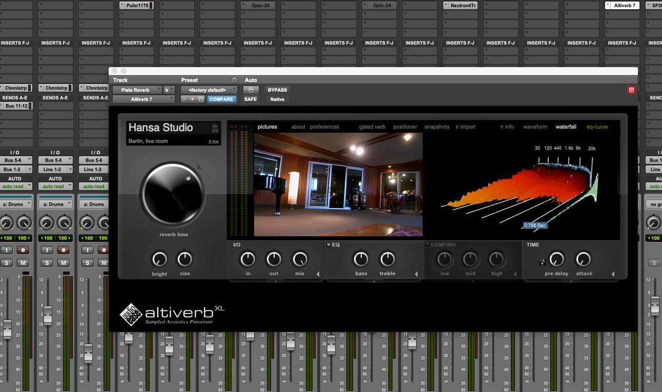Toggle the automation SAFE button
The width and height of the screenshot is (662, 392).
(x=251, y=99)
